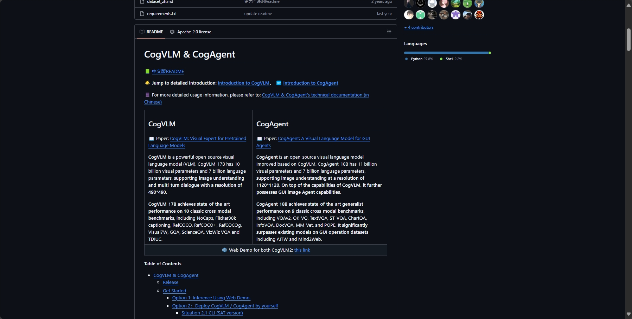Jump to Introduction to CogAgent

click(x=311, y=83)
